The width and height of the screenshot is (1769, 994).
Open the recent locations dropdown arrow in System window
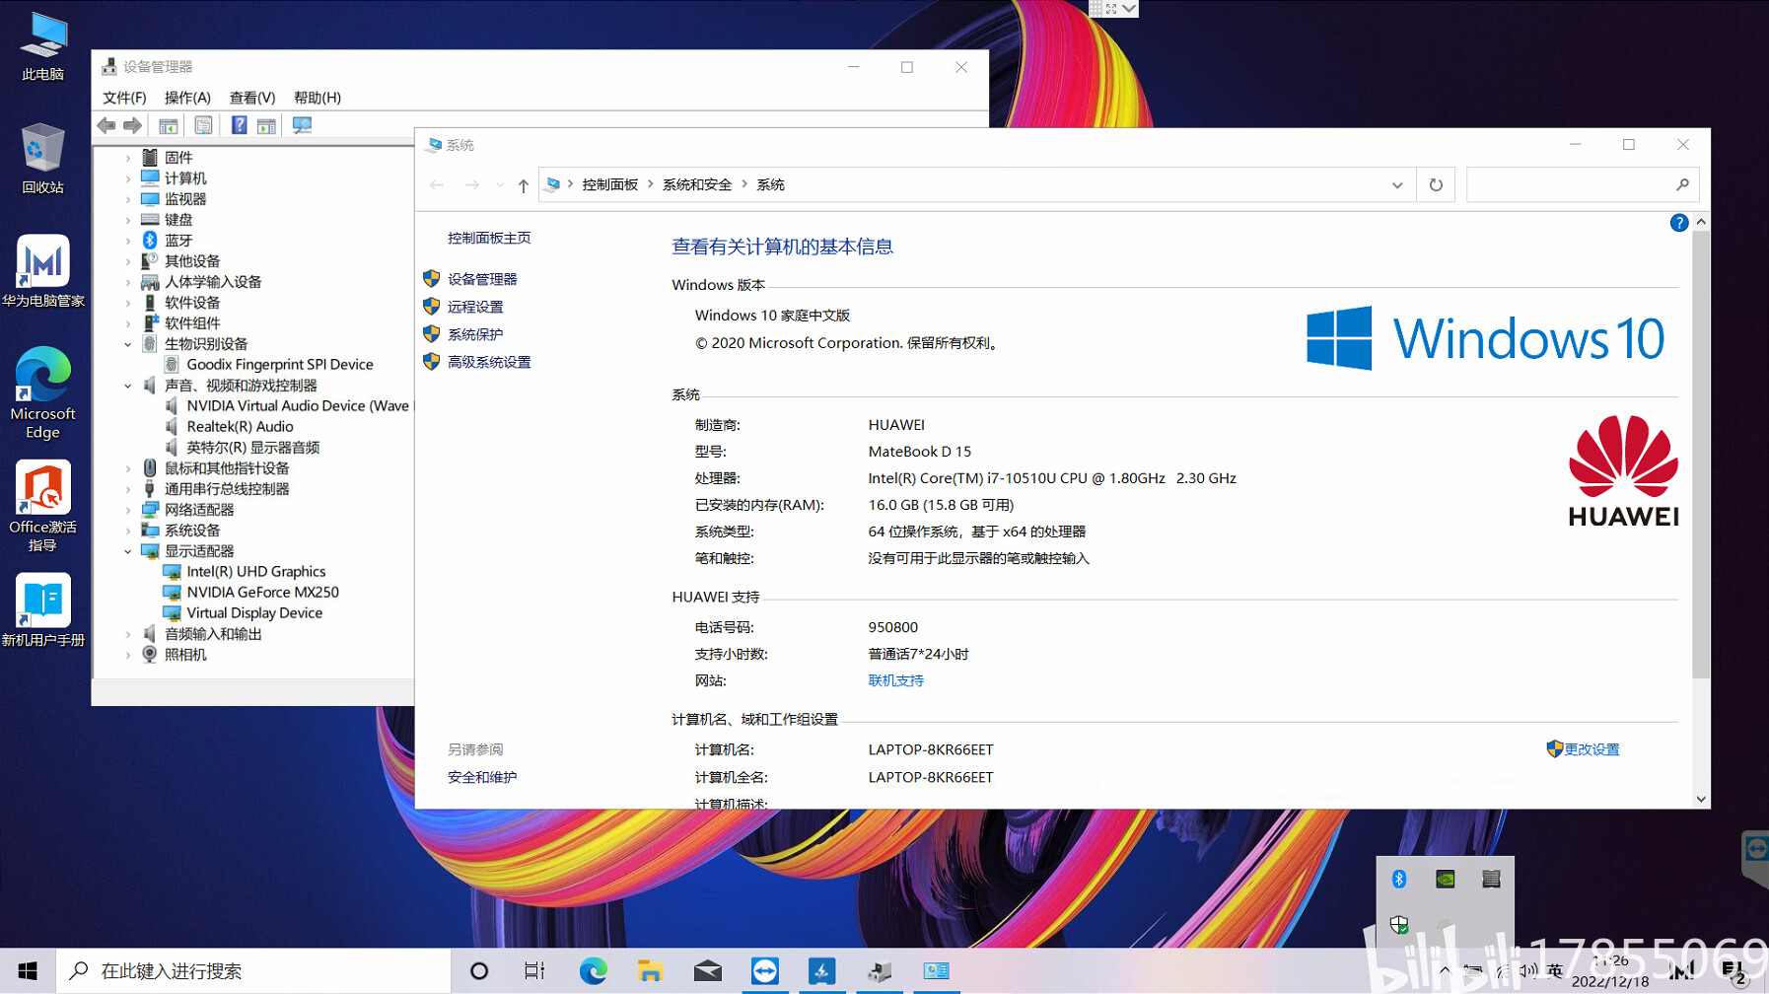coord(500,185)
